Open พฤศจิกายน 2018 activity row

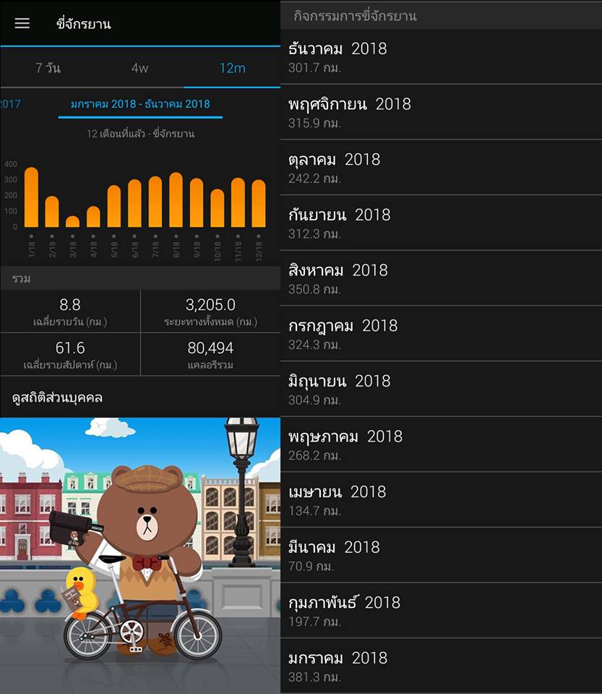[441, 113]
